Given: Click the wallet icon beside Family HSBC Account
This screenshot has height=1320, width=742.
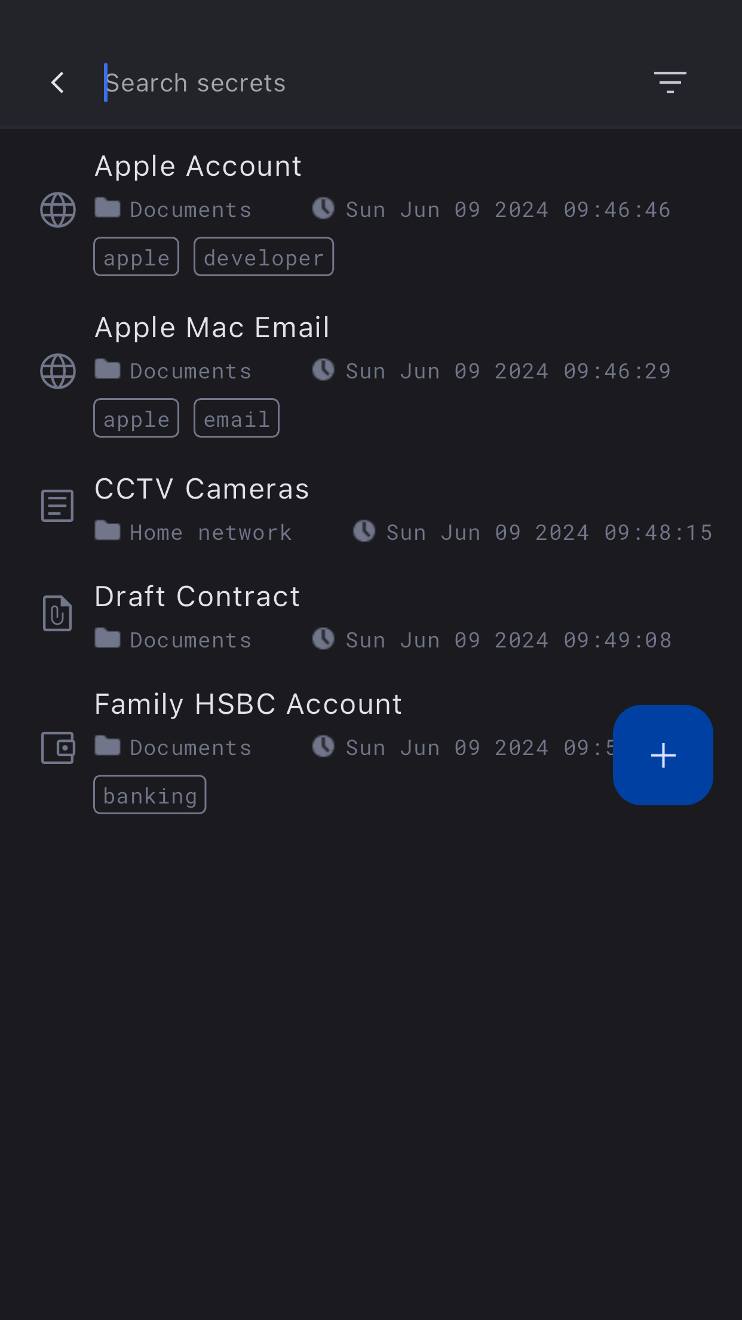Looking at the screenshot, I should [58, 747].
